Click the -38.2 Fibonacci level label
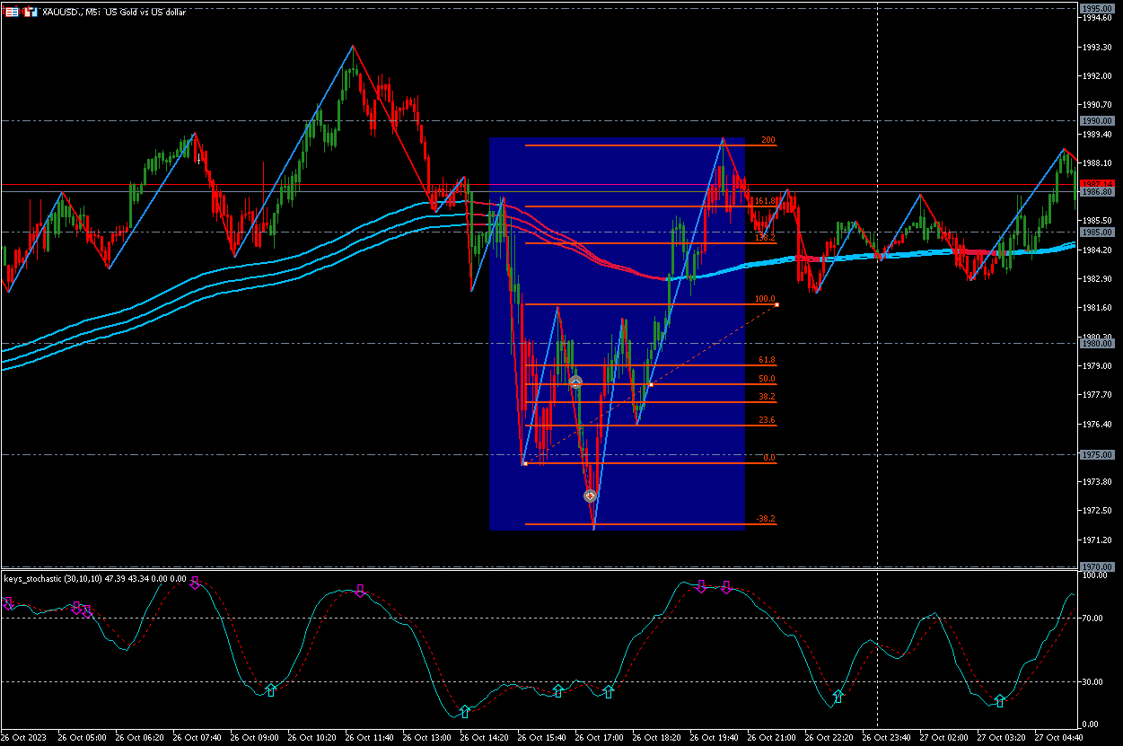Viewport: 1123px width, 746px height. click(765, 519)
